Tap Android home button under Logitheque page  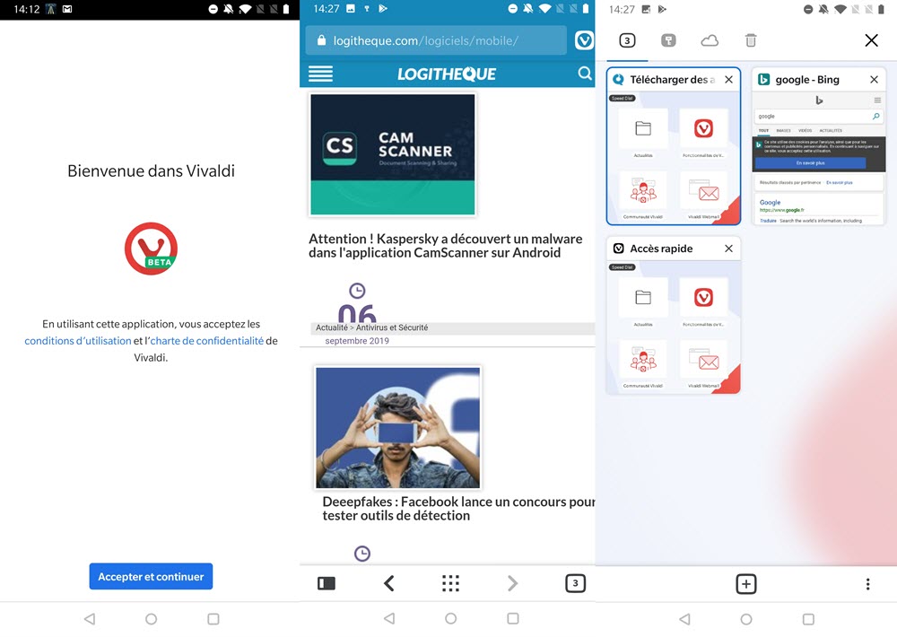[451, 618]
